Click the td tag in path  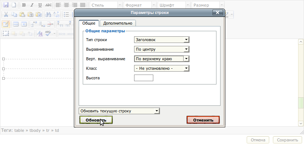(57, 130)
